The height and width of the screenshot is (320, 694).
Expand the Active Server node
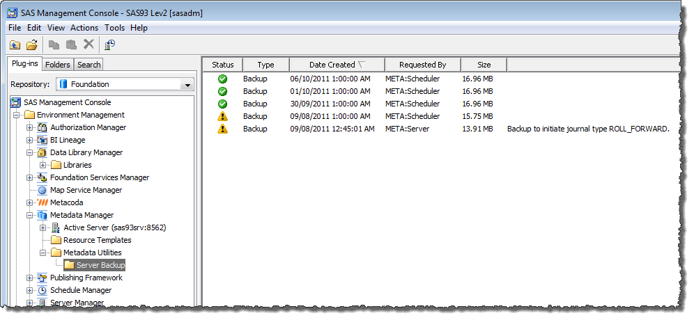tap(43, 228)
